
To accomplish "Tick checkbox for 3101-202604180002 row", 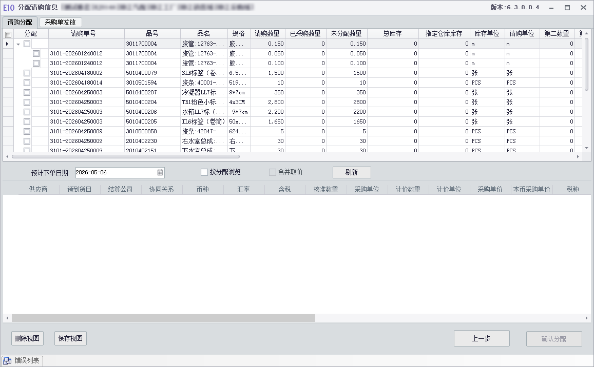I will click(x=27, y=73).
